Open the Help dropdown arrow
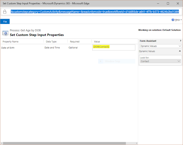 (181, 20)
